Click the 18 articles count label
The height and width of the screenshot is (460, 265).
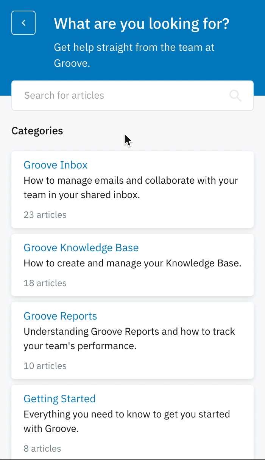[45, 283]
